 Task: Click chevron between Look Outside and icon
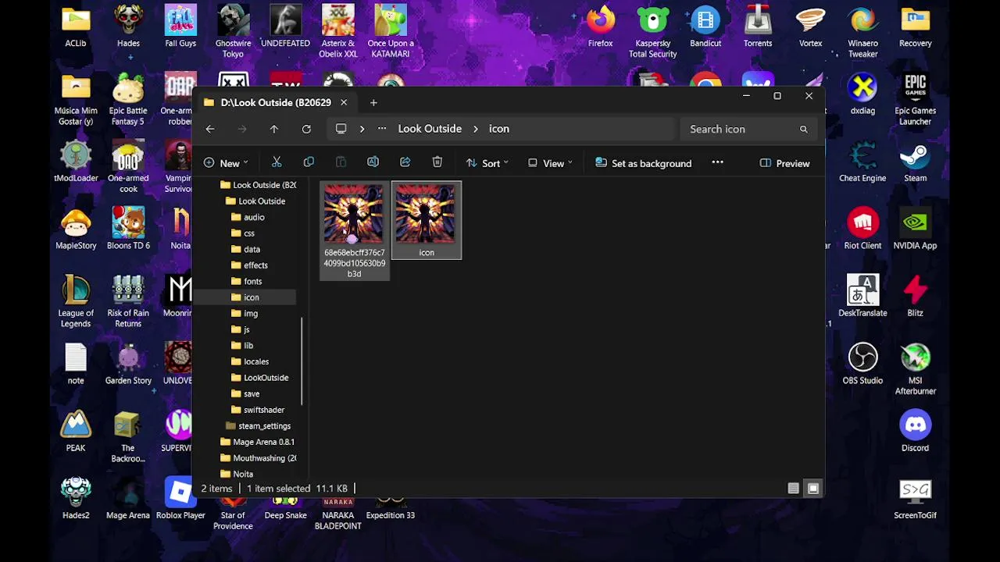[x=476, y=129]
